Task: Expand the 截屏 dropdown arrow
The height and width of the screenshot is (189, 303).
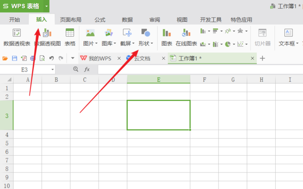Action: [x=133, y=43]
